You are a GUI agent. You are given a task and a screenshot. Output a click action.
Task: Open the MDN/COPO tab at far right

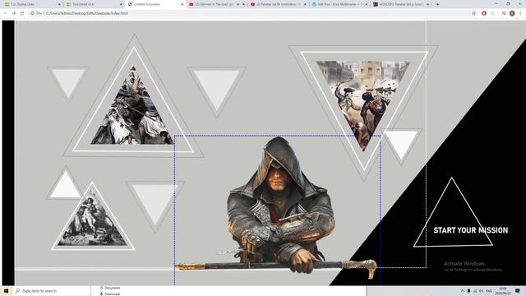click(401, 4)
